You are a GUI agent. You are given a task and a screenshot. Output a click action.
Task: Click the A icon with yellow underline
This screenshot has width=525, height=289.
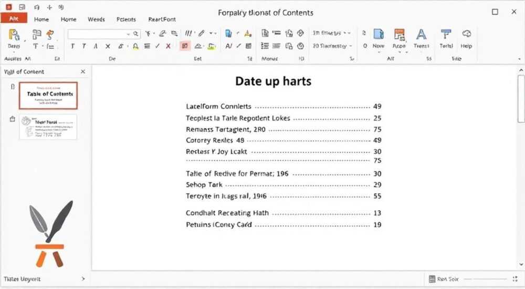[248, 33]
